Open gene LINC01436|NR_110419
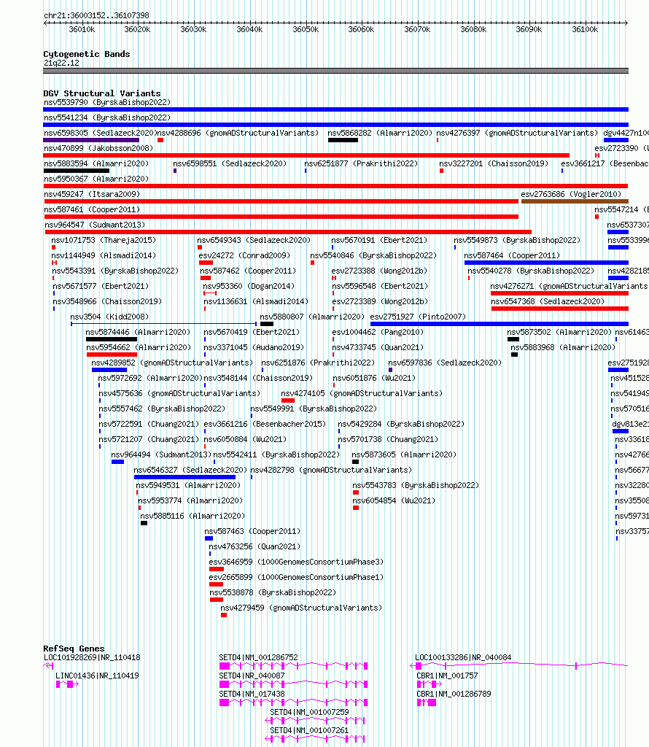The width and height of the screenshot is (649, 747). pos(97,676)
